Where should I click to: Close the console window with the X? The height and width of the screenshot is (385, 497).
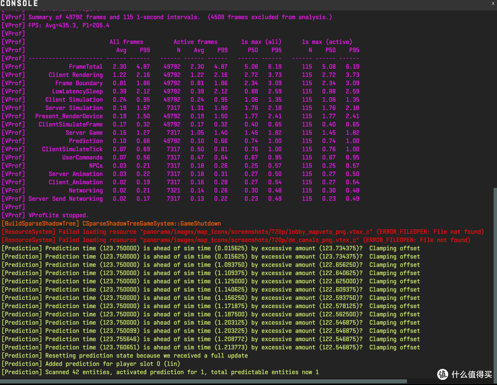click(493, 4)
